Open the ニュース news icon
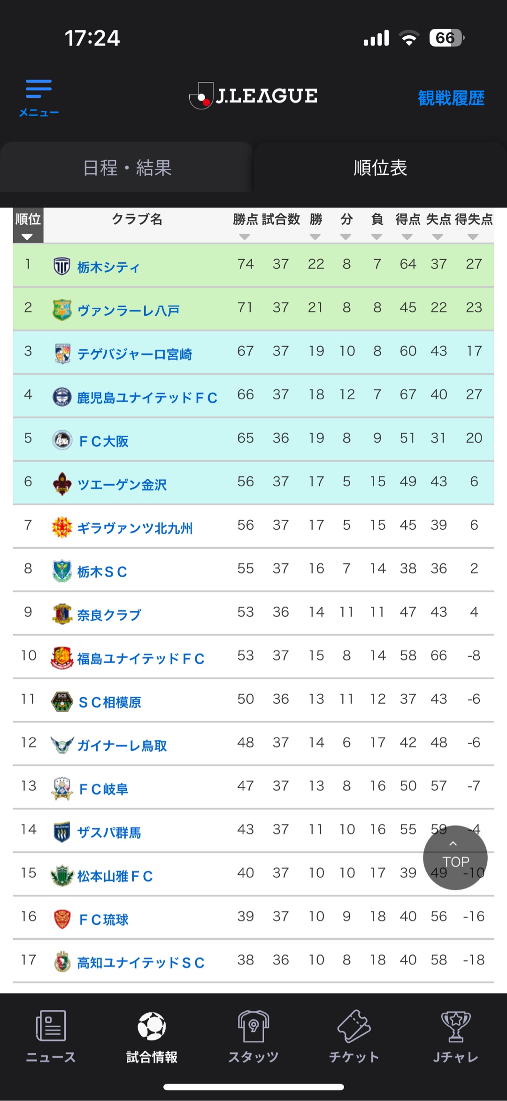This screenshot has width=507, height=1101. (51, 1026)
